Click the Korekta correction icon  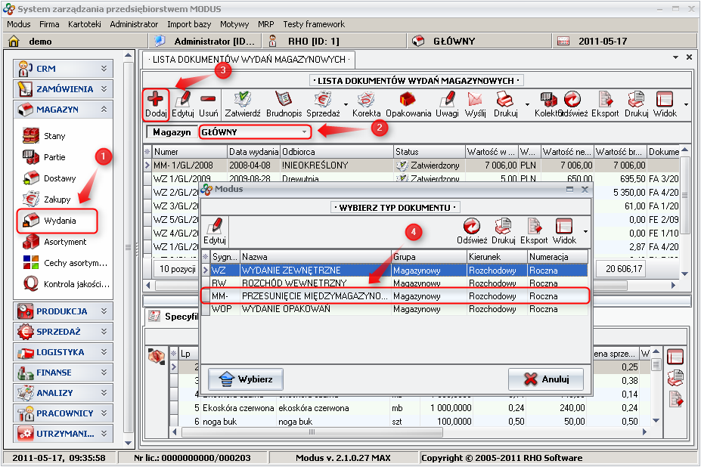click(x=367, y=99)
